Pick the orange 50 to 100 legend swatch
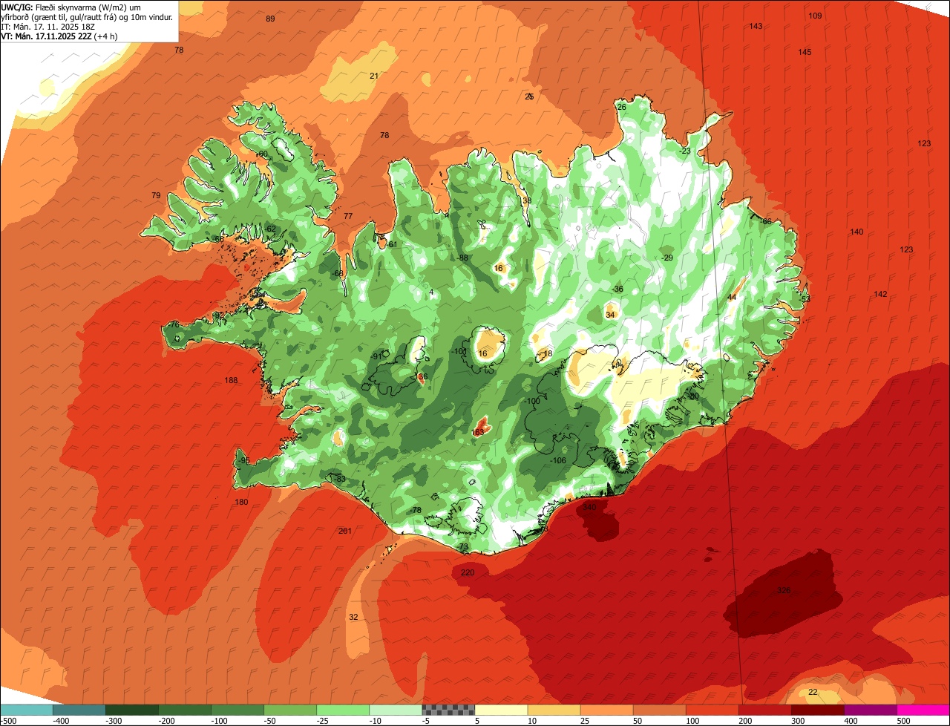The image size is (950, 726). [659, 710]
